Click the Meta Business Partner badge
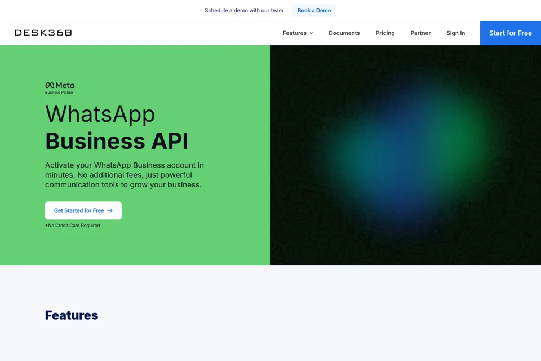 60,88
